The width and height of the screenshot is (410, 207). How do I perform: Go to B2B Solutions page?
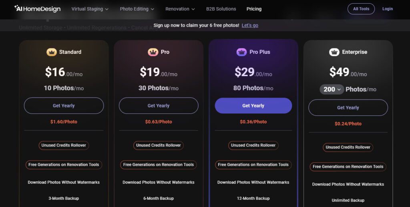(221, 9)
